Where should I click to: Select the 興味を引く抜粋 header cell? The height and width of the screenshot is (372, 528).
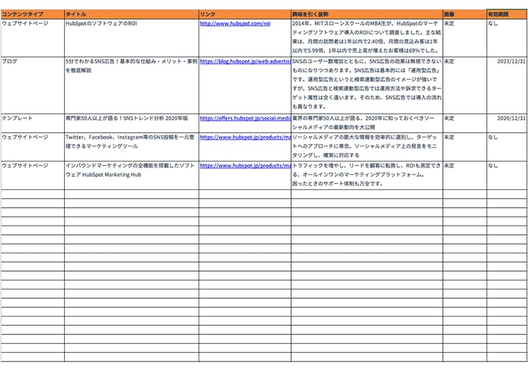(x=367, y=14)
